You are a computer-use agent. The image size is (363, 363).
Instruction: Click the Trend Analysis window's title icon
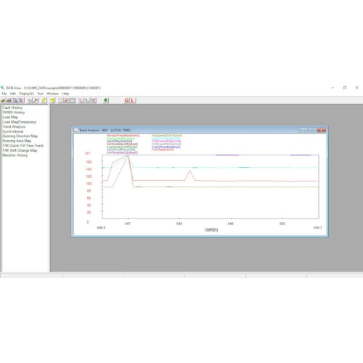[x=76, y=130]
